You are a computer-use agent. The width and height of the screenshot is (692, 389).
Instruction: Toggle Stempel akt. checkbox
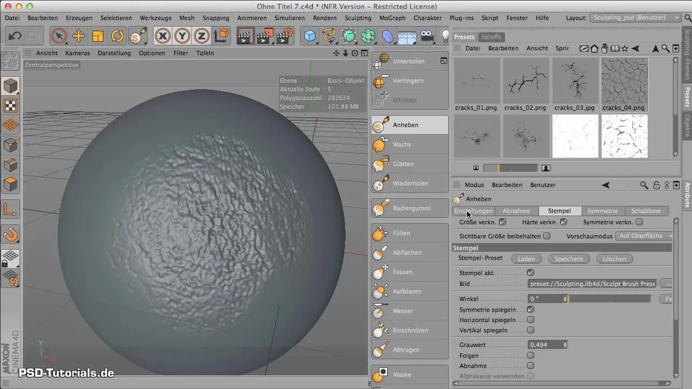tap(530, 273)
